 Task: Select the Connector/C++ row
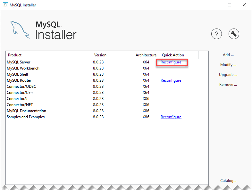(107, 93)
